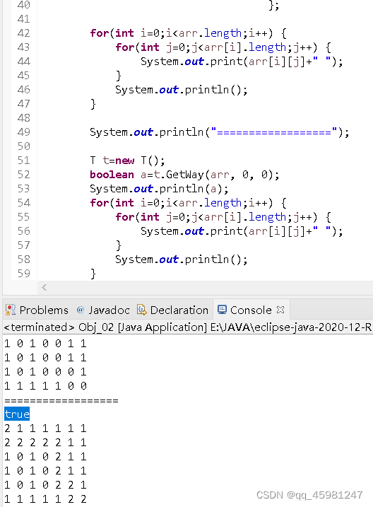Click console output row '2 1 1 1 1 1 1'

point(45,429)
